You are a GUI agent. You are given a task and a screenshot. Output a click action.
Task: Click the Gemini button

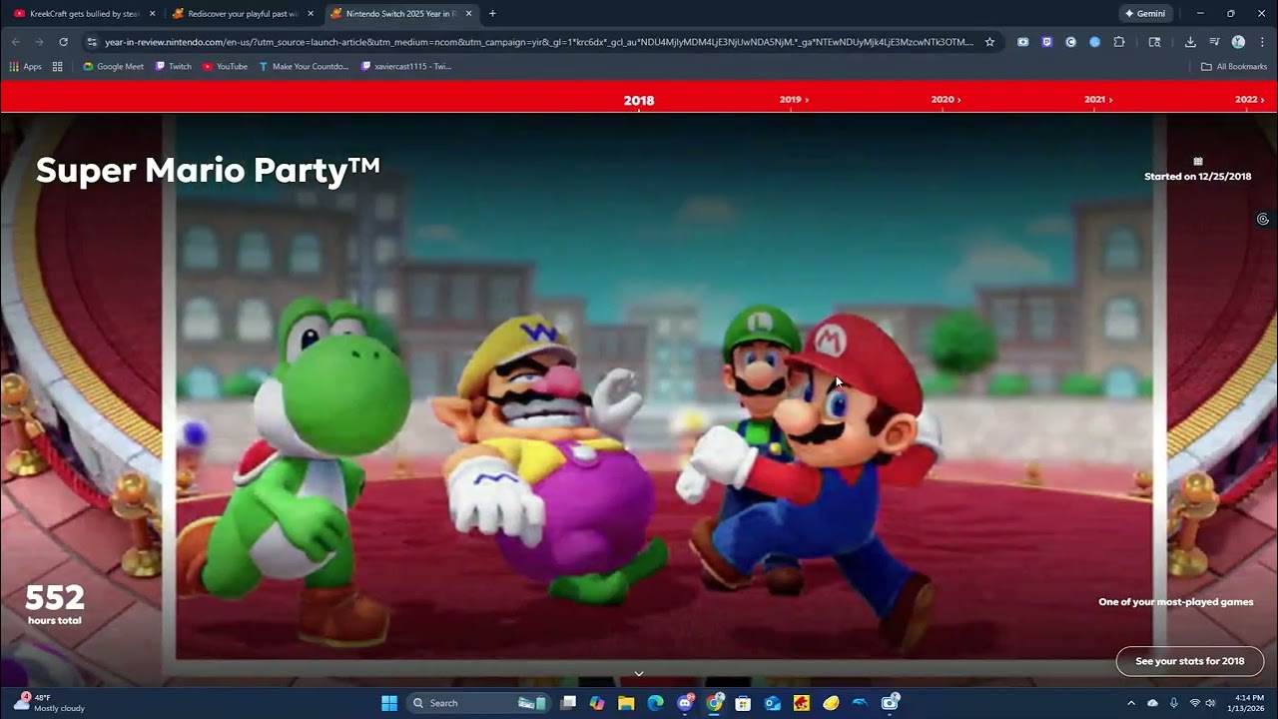pyautogui.click(x=1145, y=14)
